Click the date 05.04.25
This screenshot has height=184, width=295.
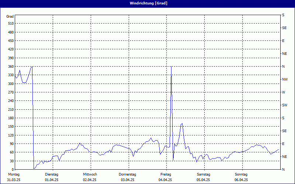[x=203, y=180]
